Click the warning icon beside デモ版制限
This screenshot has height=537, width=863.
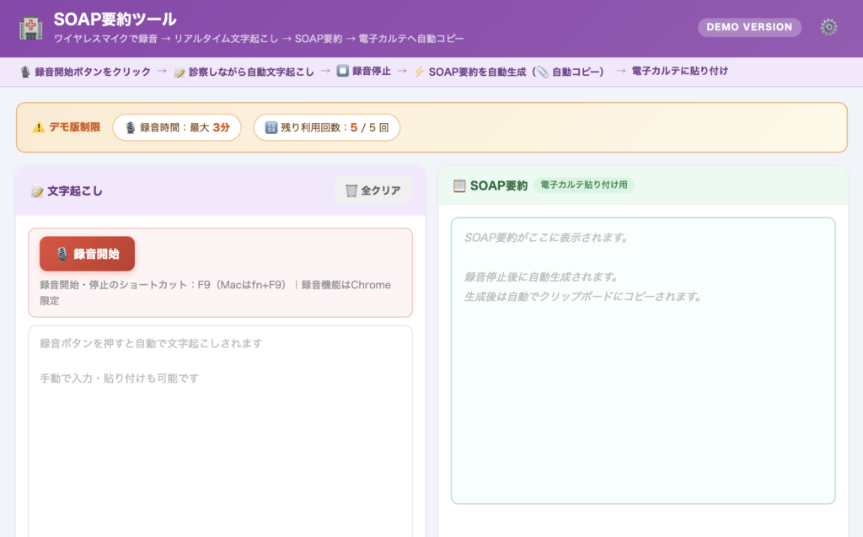[x=39, y=127]
